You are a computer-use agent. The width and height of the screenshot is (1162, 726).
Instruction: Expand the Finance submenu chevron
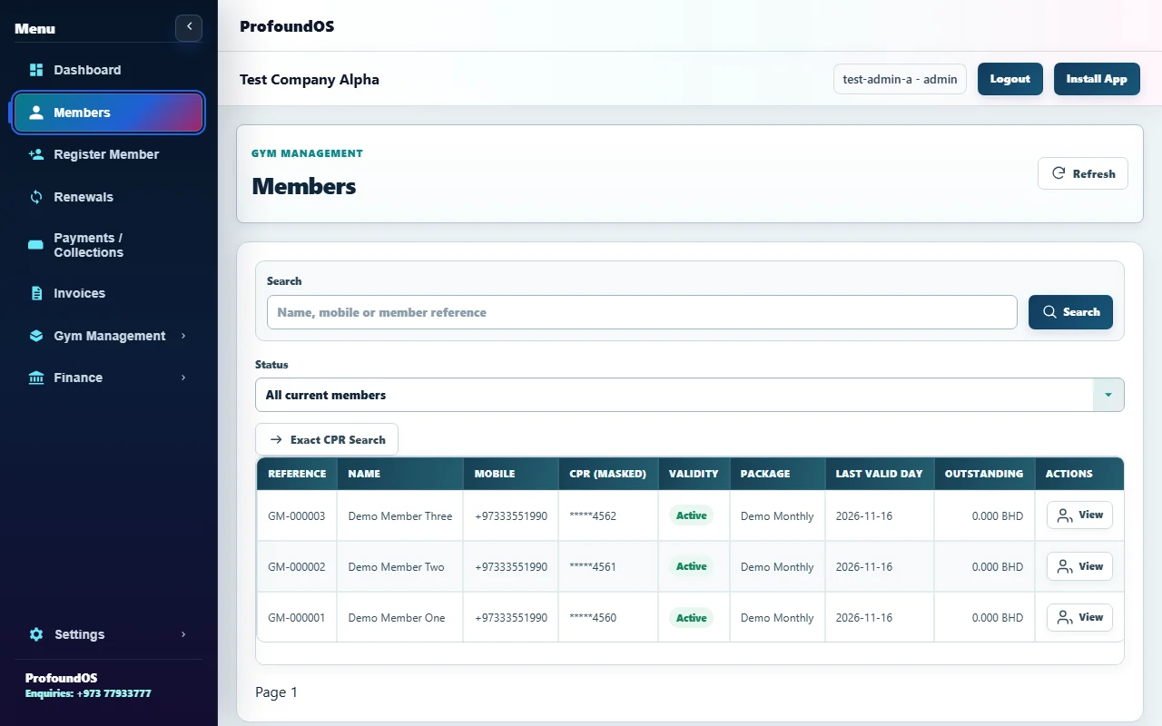(x=183, y=378)
